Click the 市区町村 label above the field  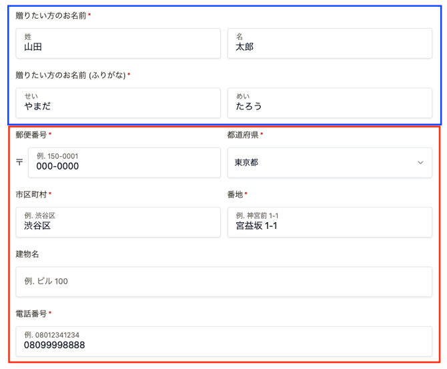coord(31,194)
